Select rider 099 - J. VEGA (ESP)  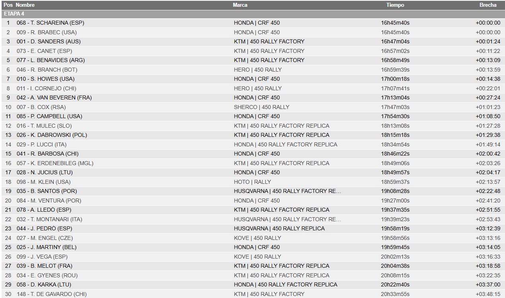coord(42,257)
